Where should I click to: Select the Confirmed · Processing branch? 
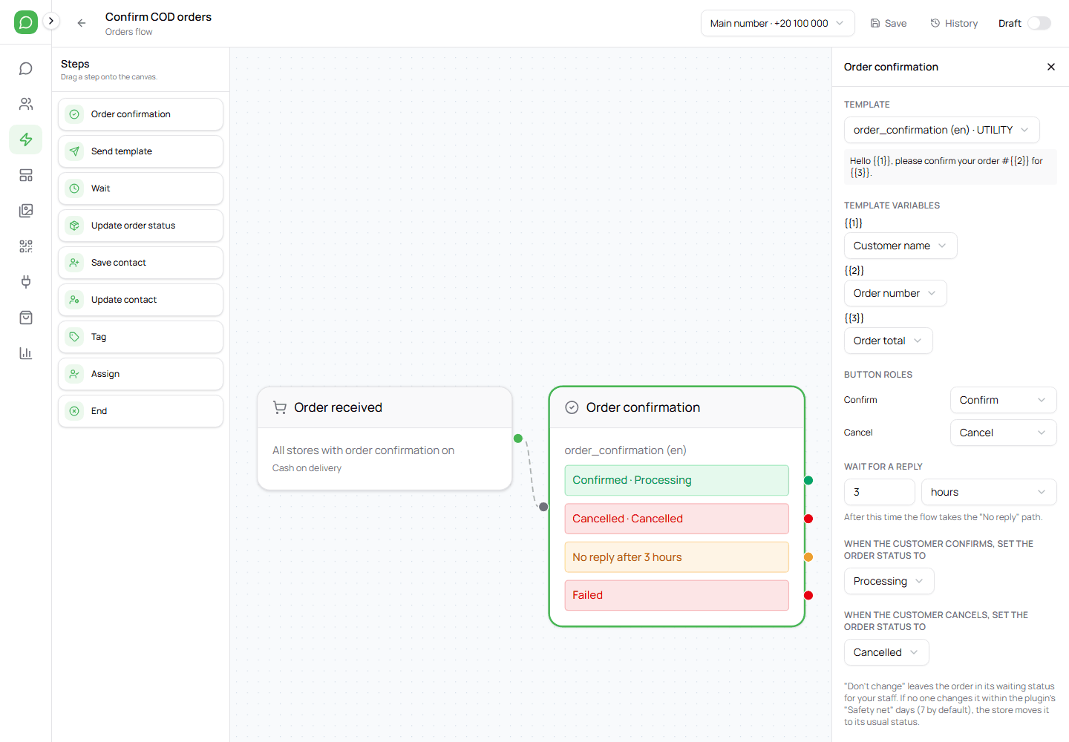tap(676, 480)
